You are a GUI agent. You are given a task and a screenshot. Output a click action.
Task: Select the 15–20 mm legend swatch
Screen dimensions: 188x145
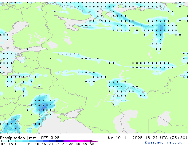(x=46, y=141)
